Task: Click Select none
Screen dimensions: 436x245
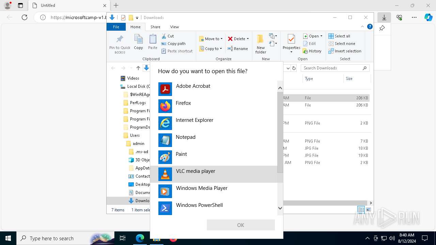Action: pos(342,44)
